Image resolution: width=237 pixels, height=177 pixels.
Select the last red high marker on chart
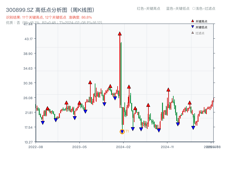tap(190, 103)
